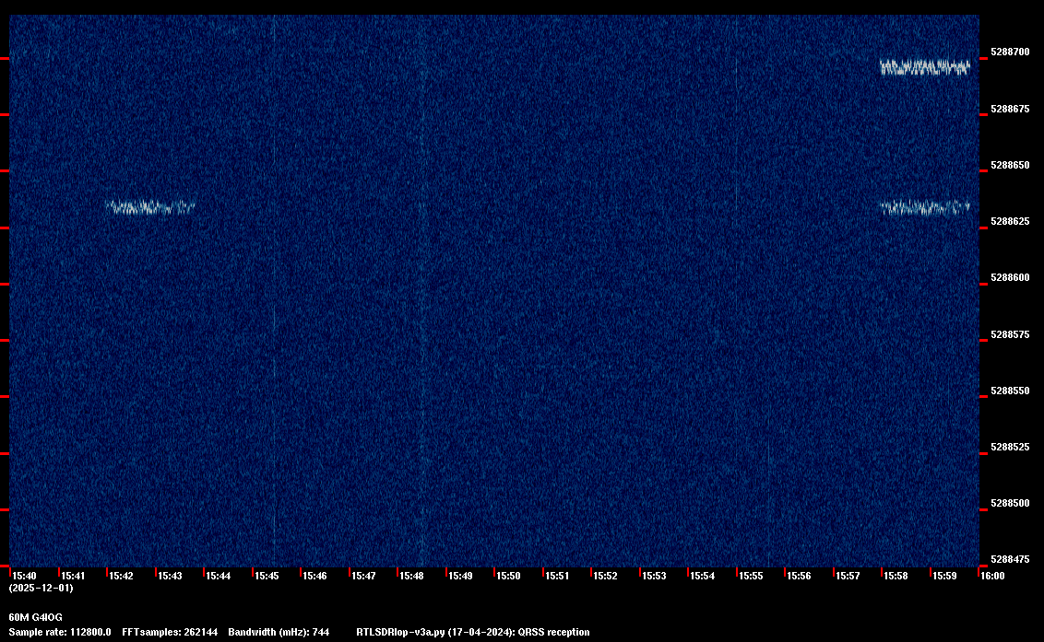Click the 5288600 frequency label
The height and width of the screenshot is (642, 1044).
[1010, 277]
